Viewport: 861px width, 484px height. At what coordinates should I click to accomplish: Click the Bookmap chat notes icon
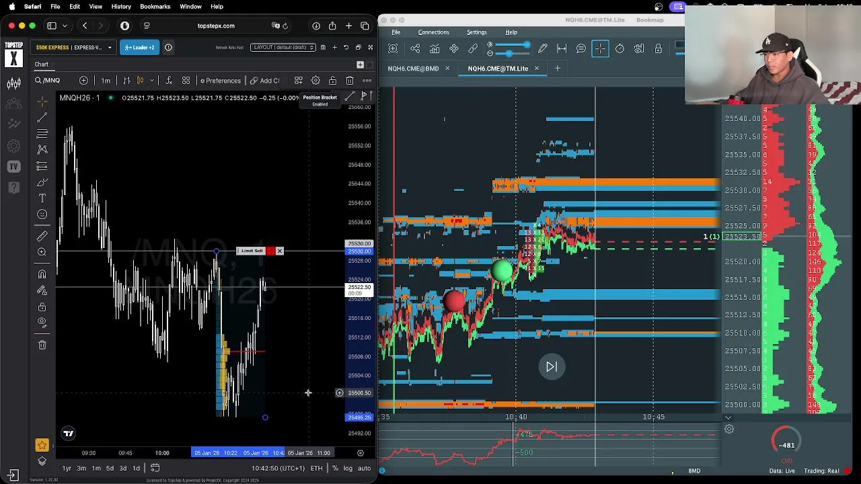pyautogui.click(x=581, y=48)
